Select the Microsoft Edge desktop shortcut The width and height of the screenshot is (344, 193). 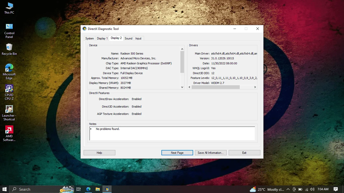coord(9,72)
